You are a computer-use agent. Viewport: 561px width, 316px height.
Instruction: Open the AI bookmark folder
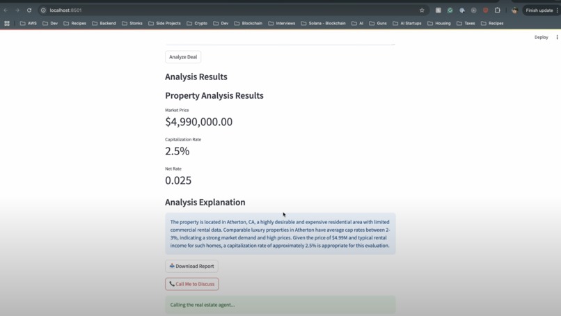(358, 23)
